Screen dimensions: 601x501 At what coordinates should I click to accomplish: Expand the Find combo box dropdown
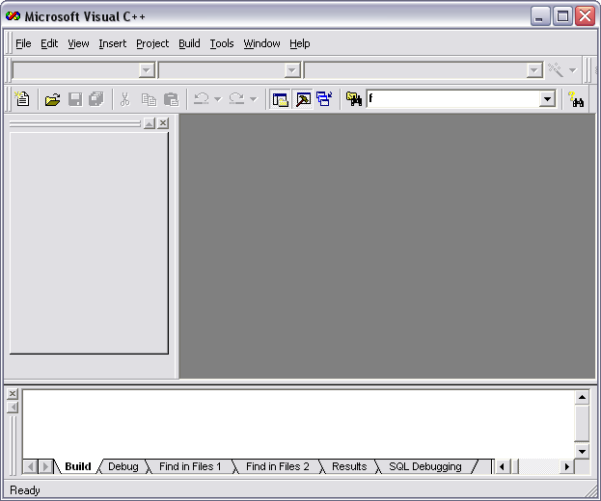(x=547, y=99)
